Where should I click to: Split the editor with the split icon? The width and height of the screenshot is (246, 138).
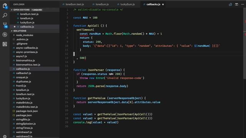click(x=236, y=4)
